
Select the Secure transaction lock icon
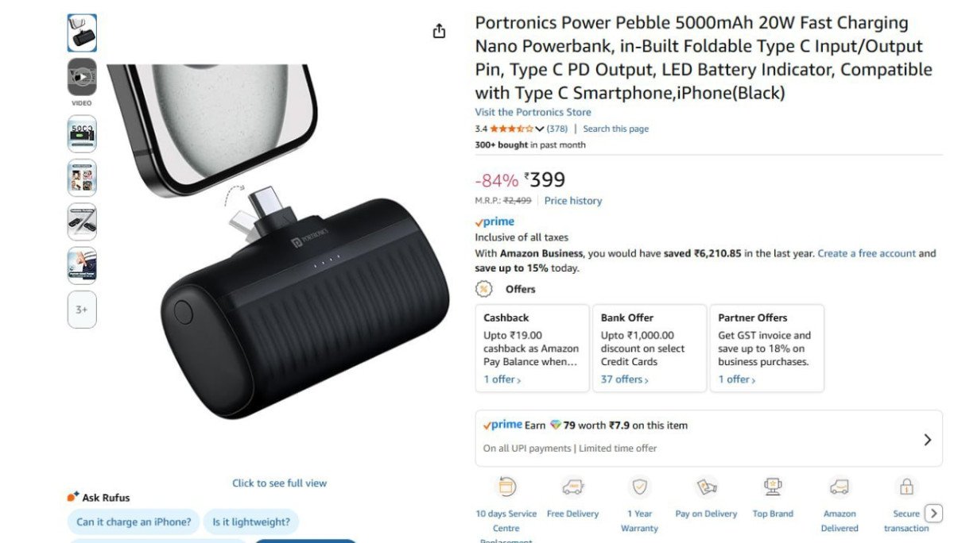click(906, 487)
